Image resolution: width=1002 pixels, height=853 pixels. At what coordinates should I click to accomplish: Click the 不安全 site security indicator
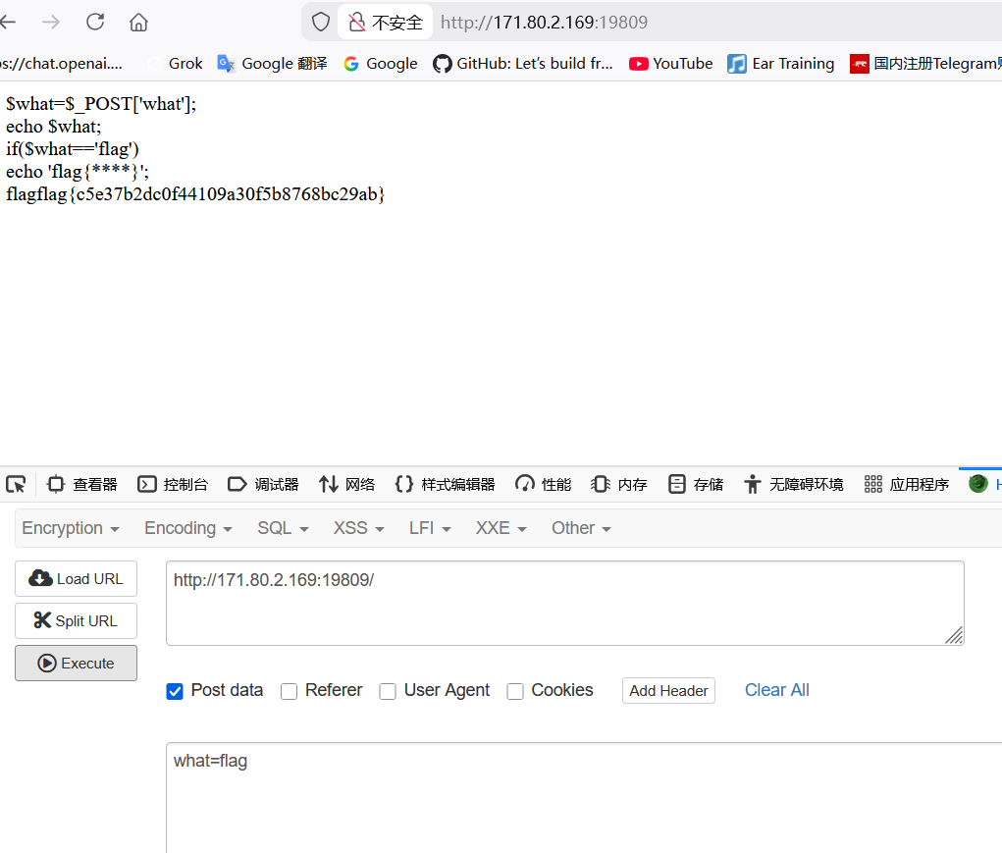point(385,22)
